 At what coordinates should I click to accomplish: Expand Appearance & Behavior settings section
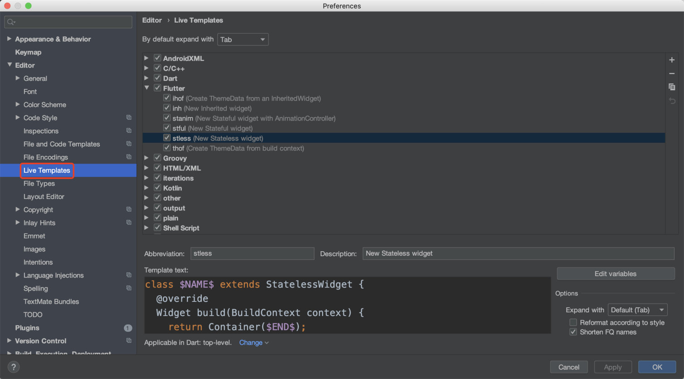(x=9, y=39)
